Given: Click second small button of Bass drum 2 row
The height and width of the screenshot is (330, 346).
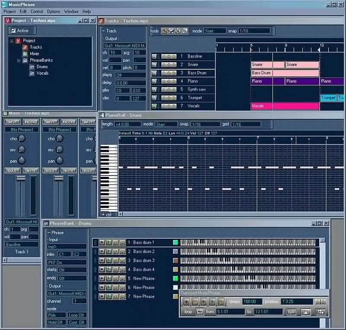Looking at the screenshot, I should pos(109,251).
